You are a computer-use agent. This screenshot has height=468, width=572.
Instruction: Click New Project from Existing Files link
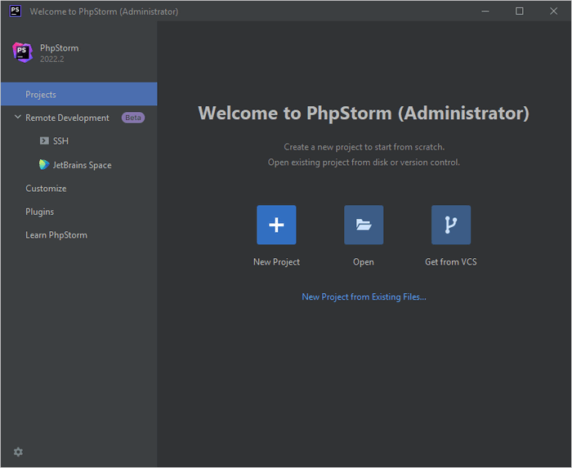tap(364, 297)
